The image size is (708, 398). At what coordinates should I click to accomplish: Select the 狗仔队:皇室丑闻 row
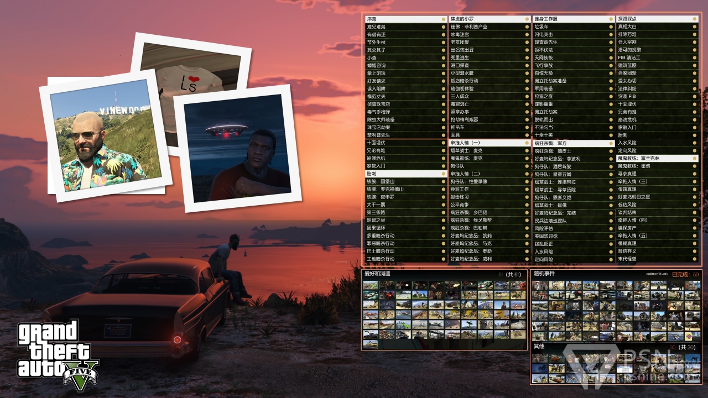click(x=573, y=174)
